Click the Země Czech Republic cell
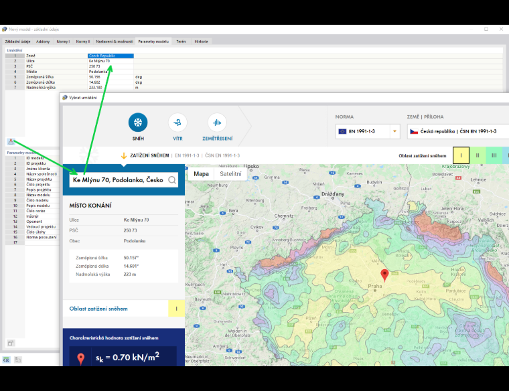Viewport: 509px width, 391px height. click(111, 56)
